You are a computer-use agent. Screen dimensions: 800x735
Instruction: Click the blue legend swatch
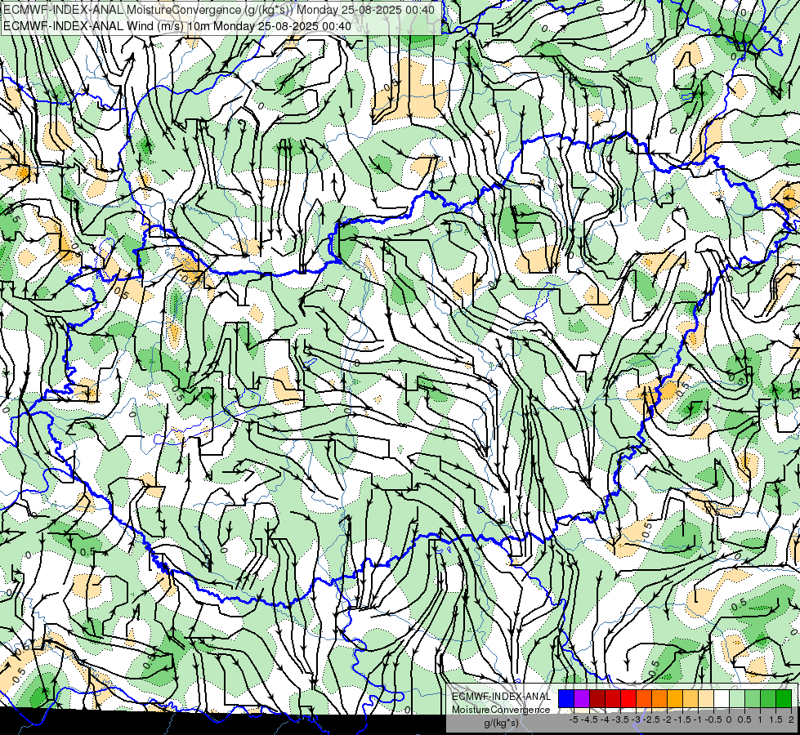click(x=566, y=698)
